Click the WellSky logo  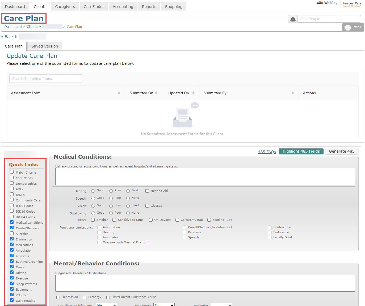click(x=327, y=3)
